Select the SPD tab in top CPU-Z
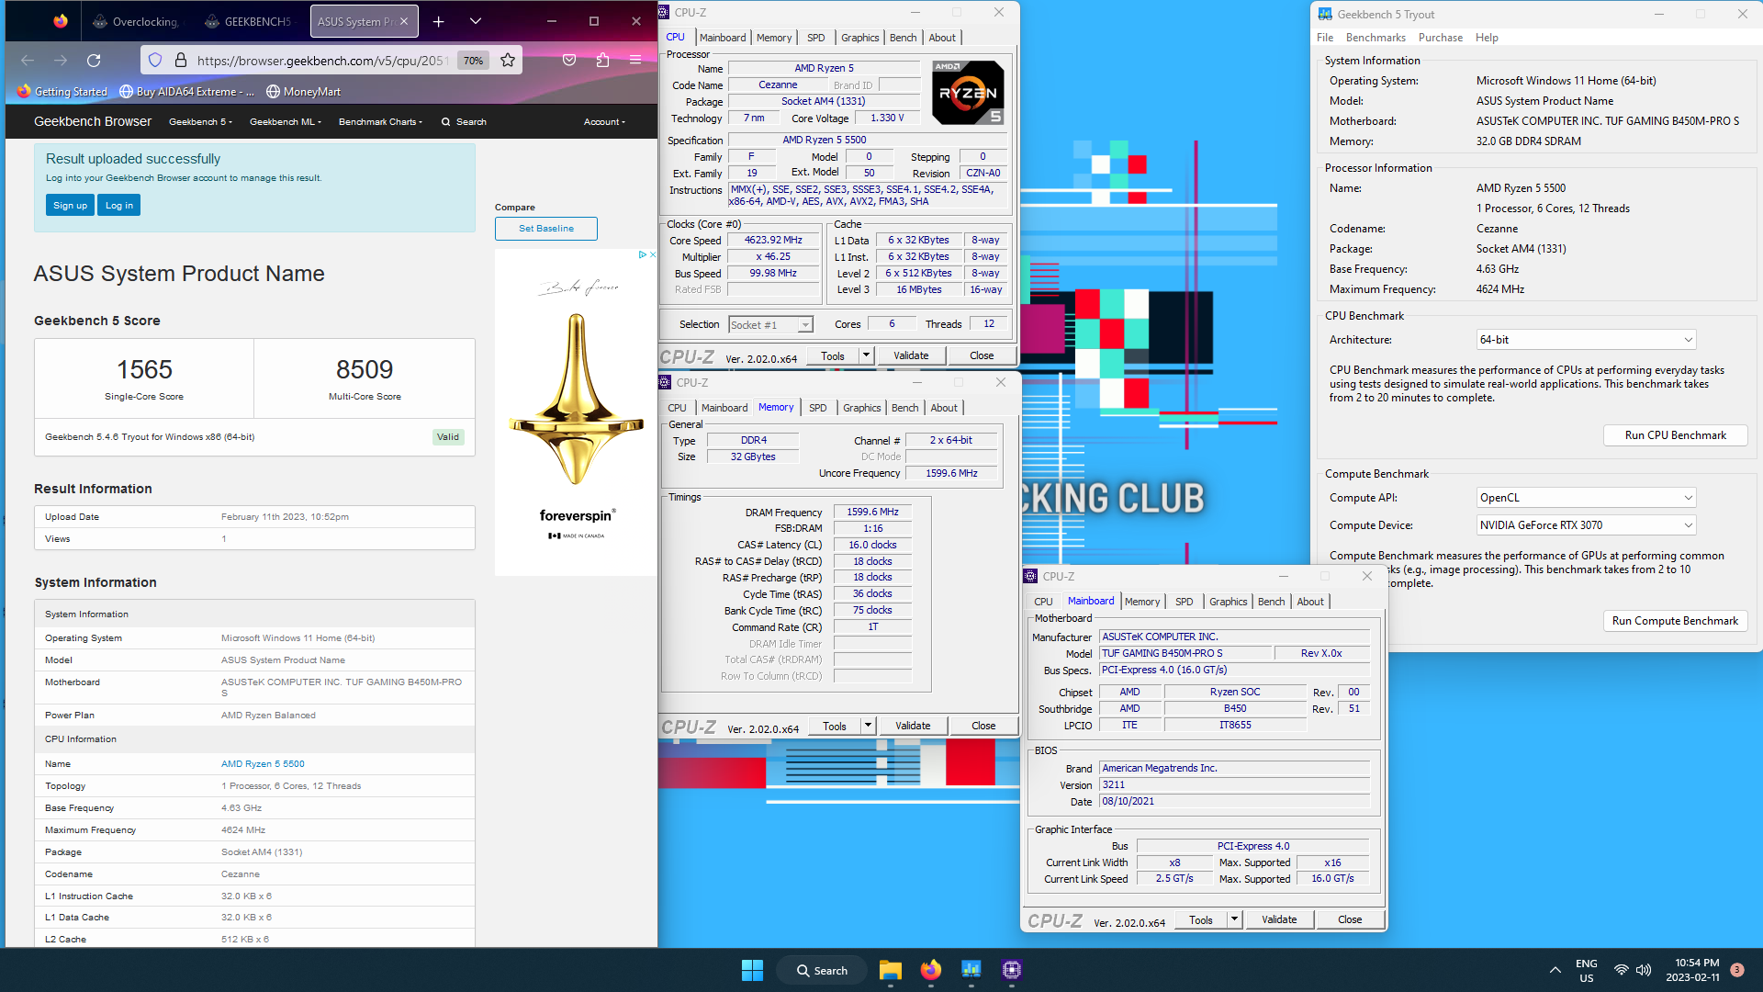The width and height of the screenshot is (1763, 992). pyautogui.click(x=815, y=38)
